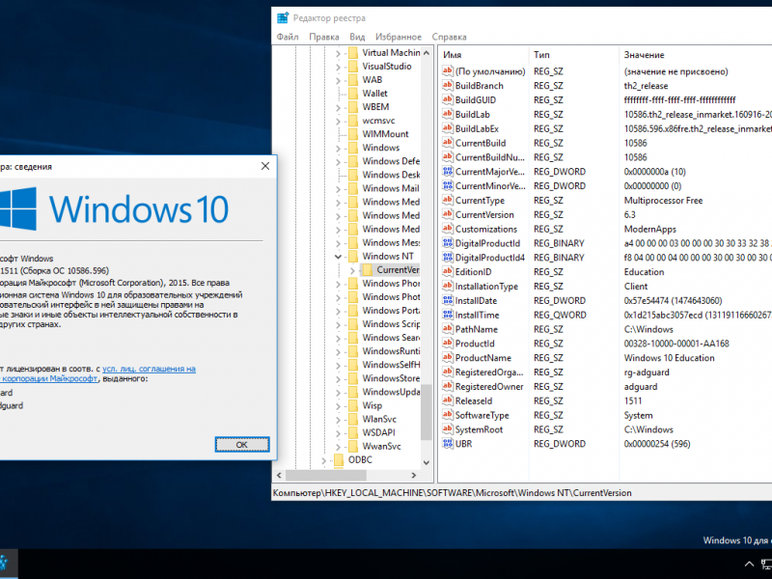Select the Wisp key in the tree

(x=372, y=405)
